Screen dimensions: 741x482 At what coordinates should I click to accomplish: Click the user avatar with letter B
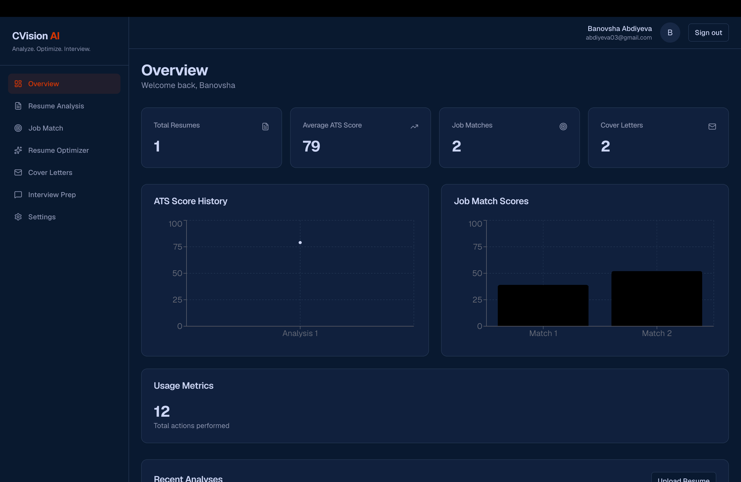click(670, 32)
